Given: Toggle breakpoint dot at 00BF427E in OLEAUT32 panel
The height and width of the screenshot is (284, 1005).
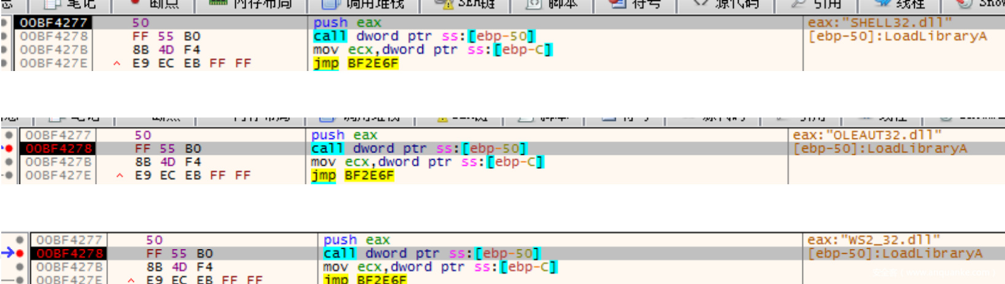Looking at the screenshot, I should point(9,176).
